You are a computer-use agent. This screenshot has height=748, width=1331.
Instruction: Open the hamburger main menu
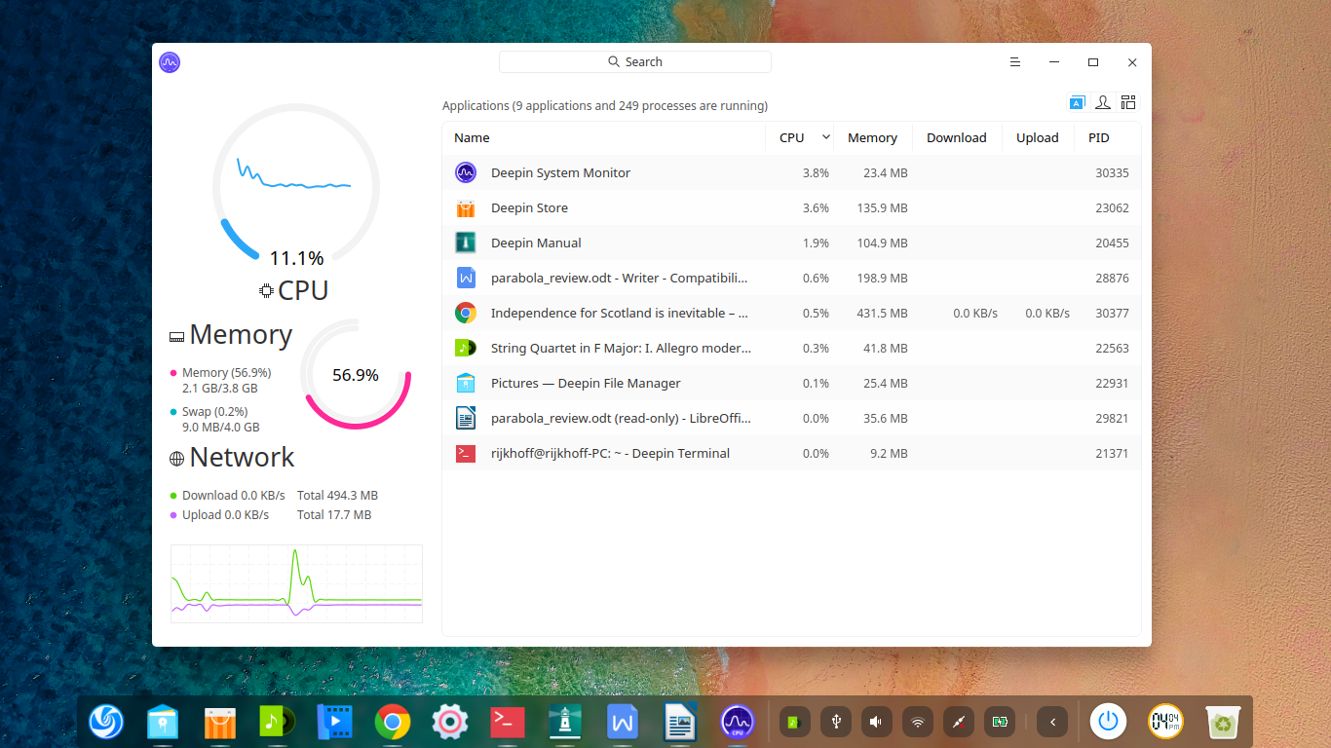point(1015,62)
